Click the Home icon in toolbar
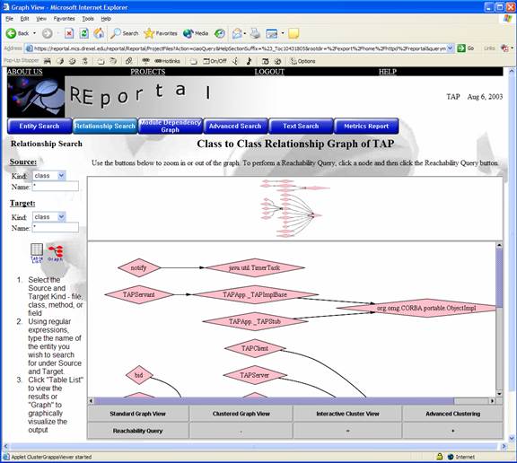 coord(99,33)
